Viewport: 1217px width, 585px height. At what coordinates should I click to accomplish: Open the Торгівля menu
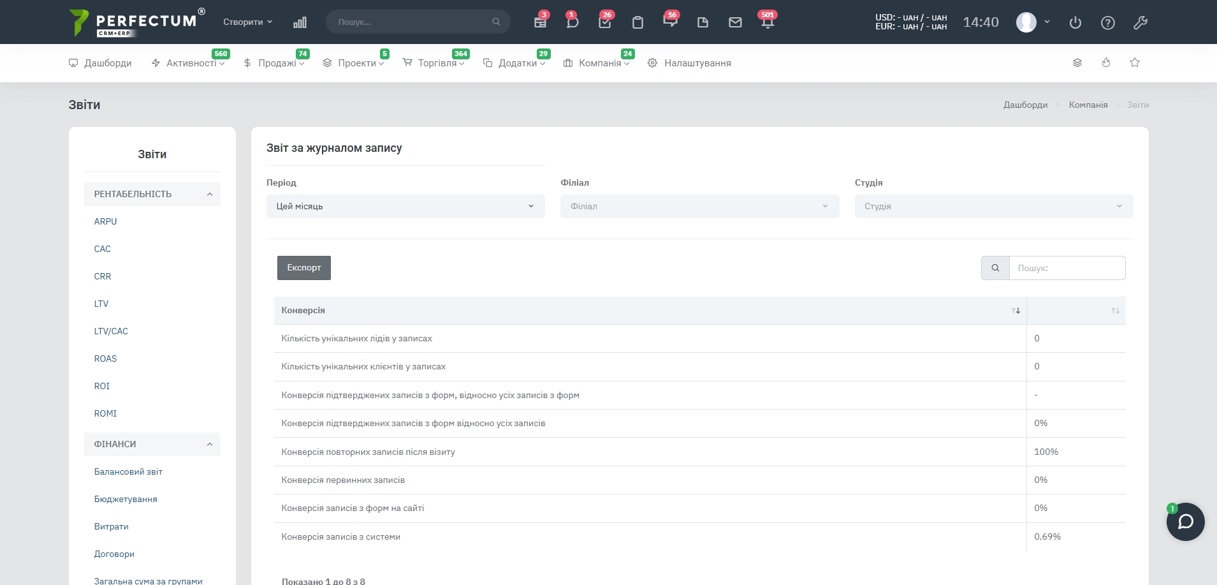437,63
